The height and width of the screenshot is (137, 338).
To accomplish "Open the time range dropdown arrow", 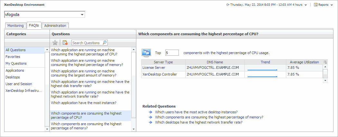I will (x=306, y=5).
